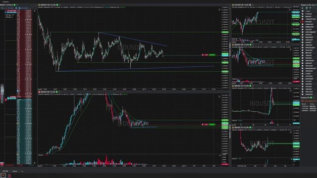
Task: Click the green link icon in the lower BIDUSDT 5M chart header
Action: (x=57, y=92)
